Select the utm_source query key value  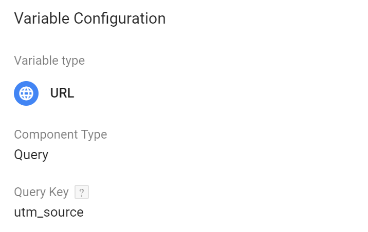49,212
